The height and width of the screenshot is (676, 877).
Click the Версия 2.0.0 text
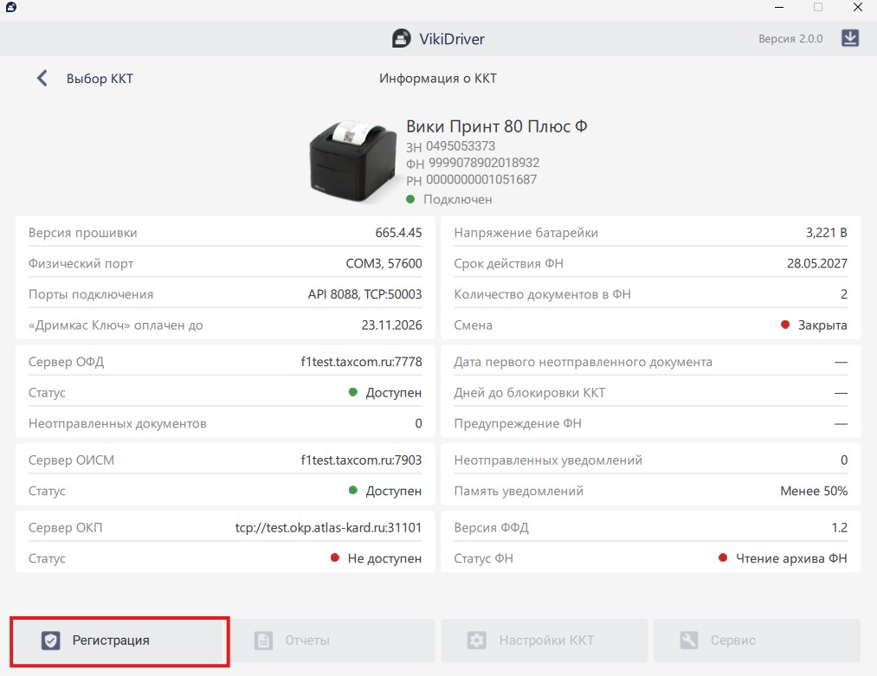790,39
